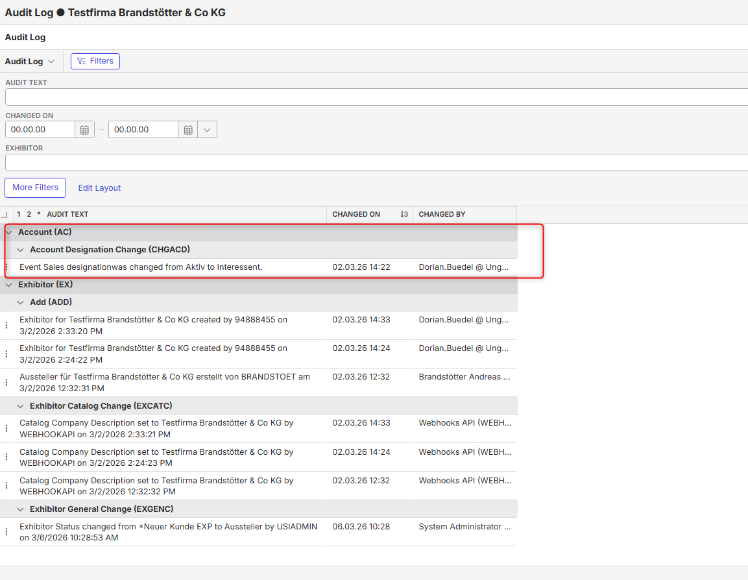This screenshot has width=748, height=580.
Task: Collapse the Exhibitor (EX) group
Action: [x=8, y=285]
